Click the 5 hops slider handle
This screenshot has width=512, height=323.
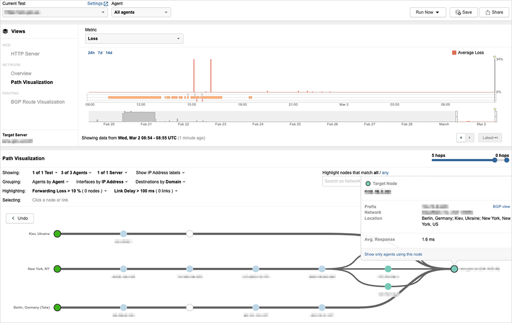click(495, 160)
